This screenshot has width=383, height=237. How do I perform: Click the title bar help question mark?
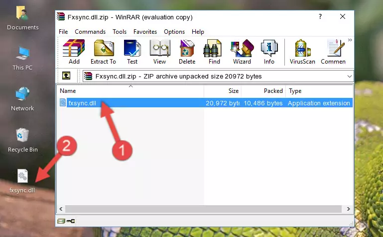(320, 16)
